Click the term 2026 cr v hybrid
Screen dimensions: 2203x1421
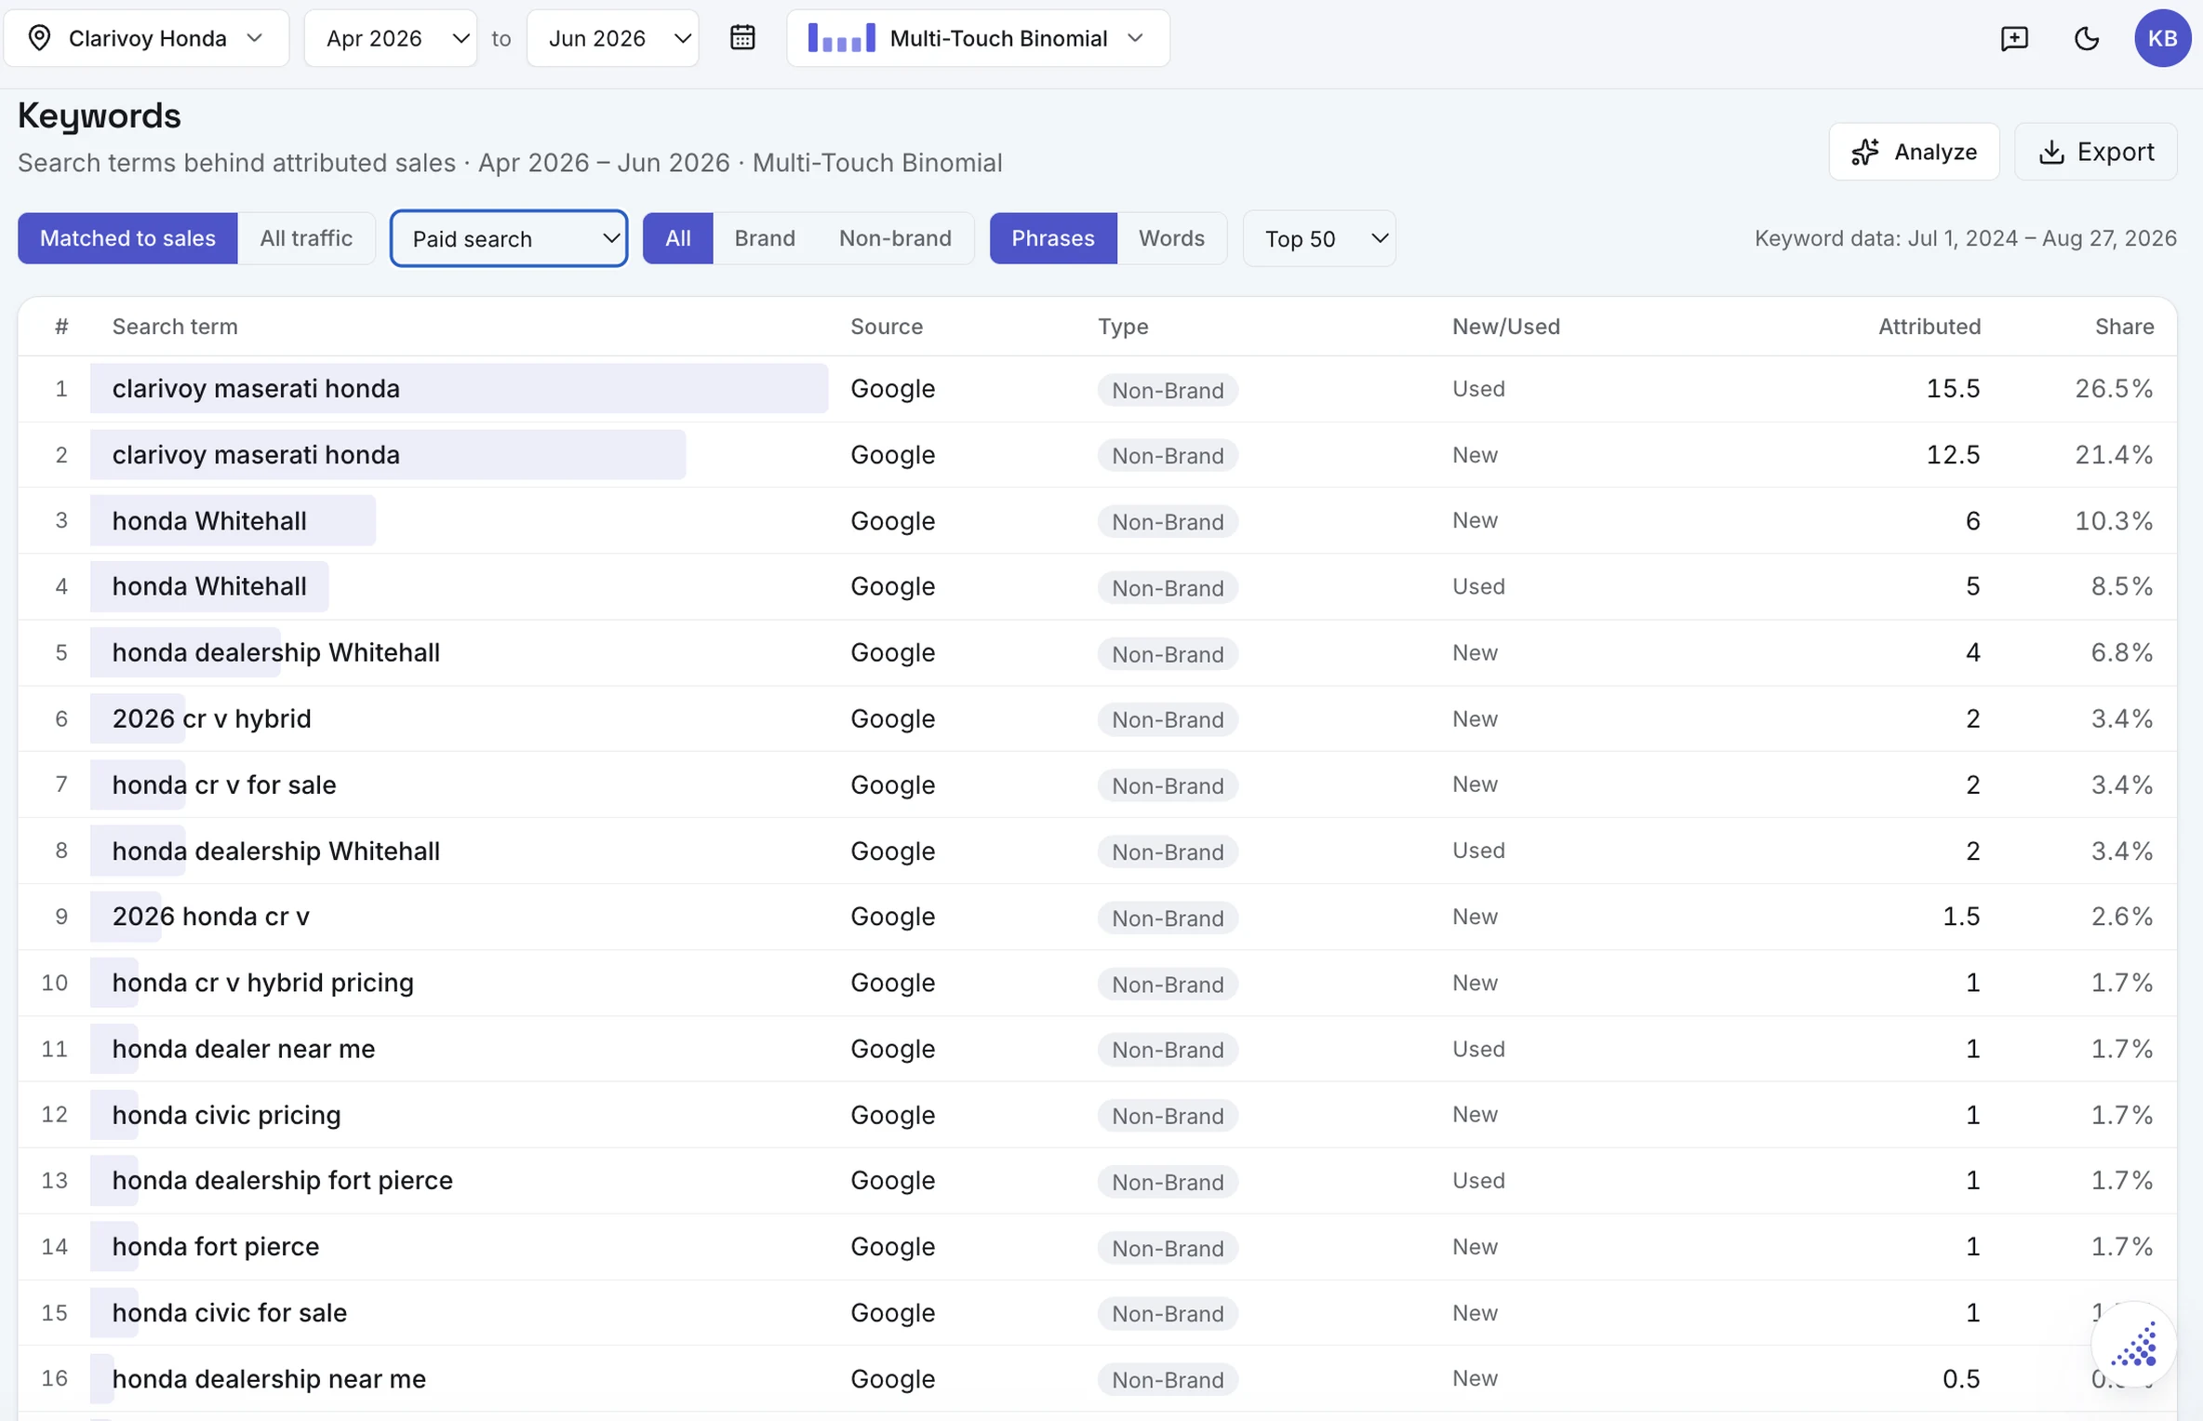(x=212, y=718)
